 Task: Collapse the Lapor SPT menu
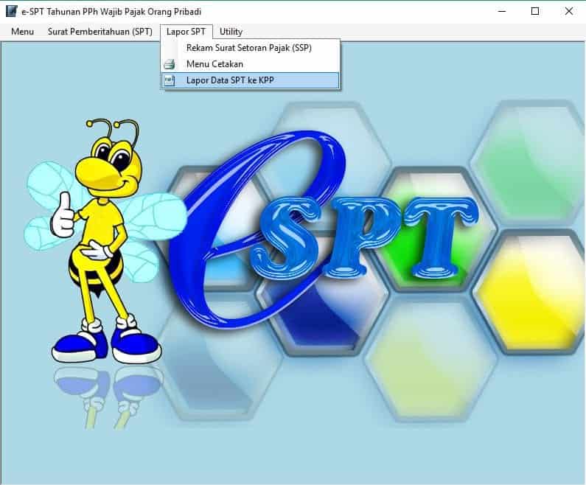[186, 32]
